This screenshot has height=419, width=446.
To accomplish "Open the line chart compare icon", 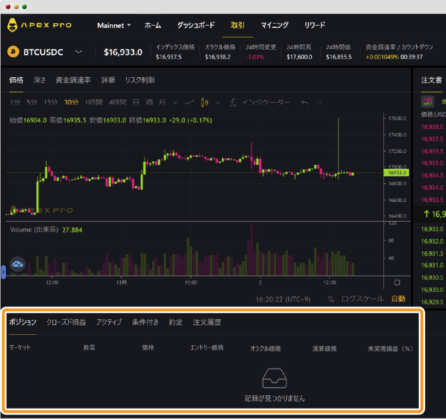I will click(x=189, y=102).
